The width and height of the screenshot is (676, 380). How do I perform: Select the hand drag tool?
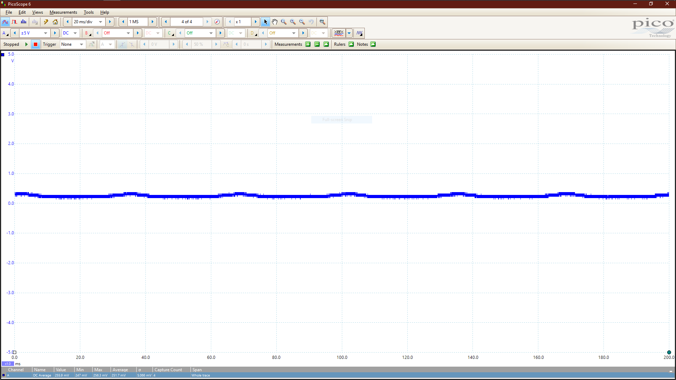(x=275, y=22)
